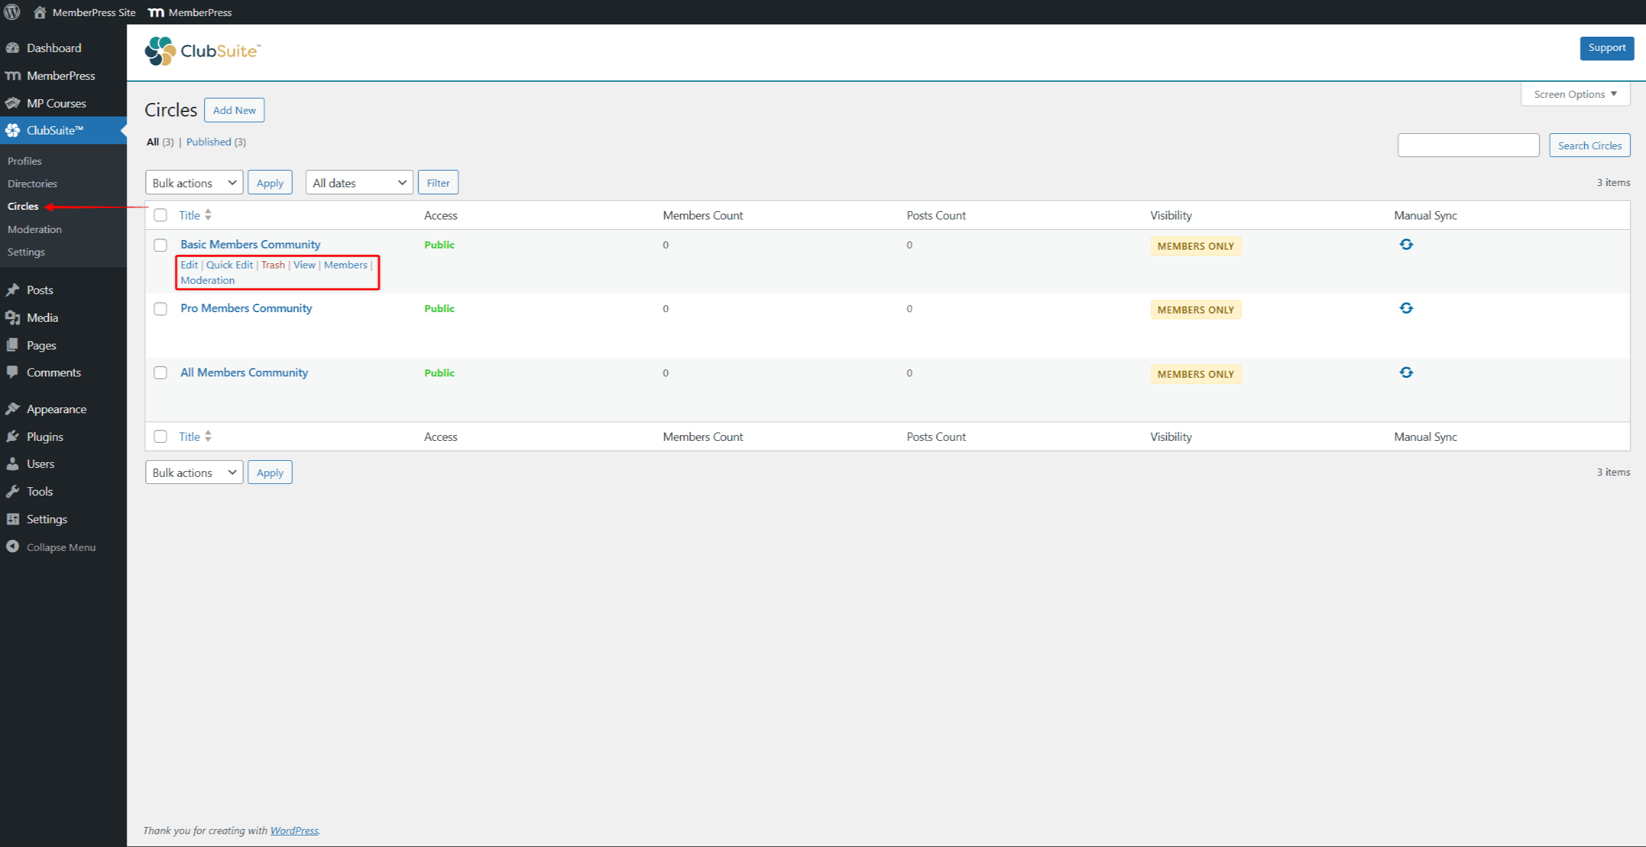Open the All dates filter dropdown
This screenshot has width=1646, height=847.
tap(359, 183)
